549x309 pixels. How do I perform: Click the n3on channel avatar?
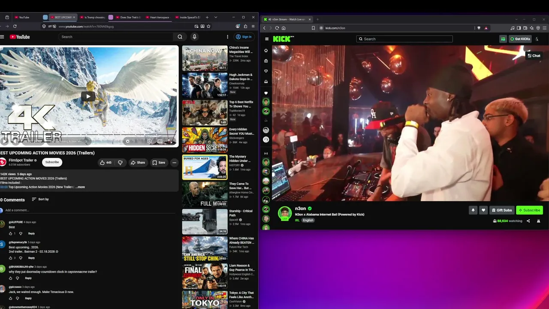[285, 213]
